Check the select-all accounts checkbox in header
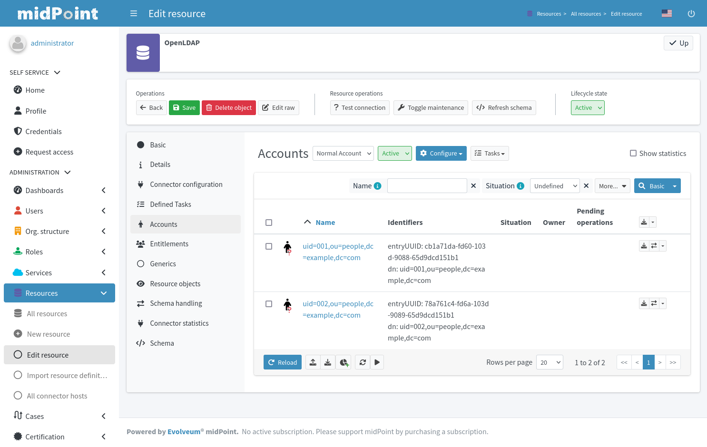Image resolution: width=707 pixels, height=447 pixels. coord(269,222)
